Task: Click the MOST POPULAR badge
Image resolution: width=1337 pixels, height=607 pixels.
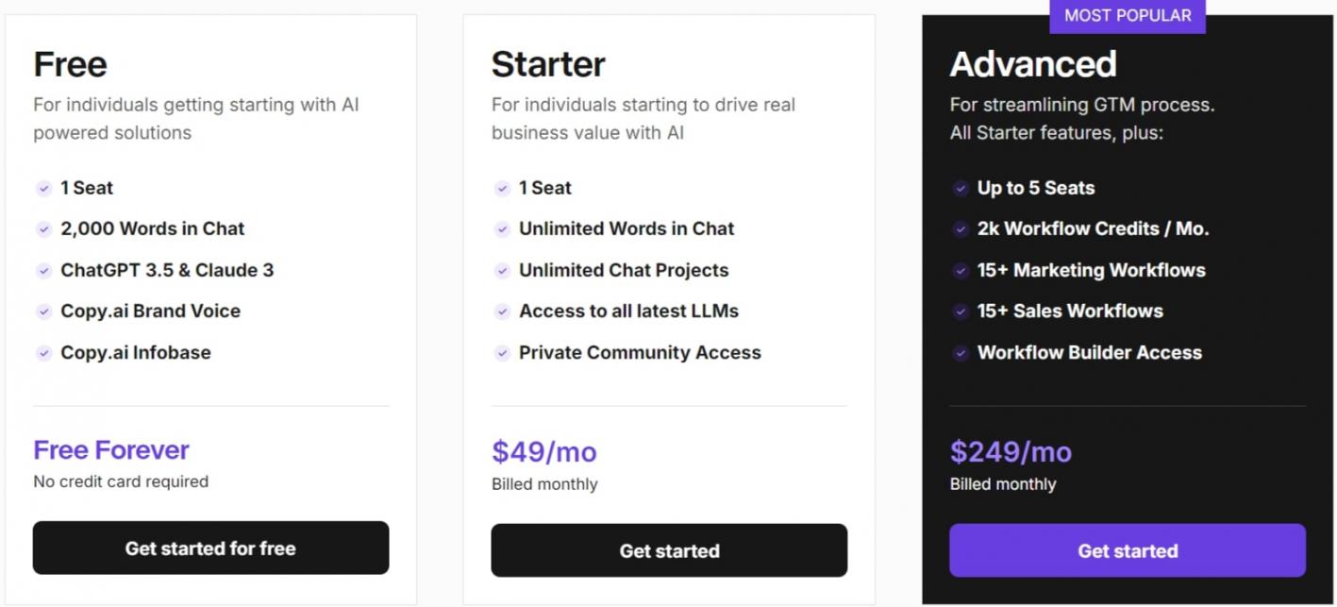Action: [1128, 16]
